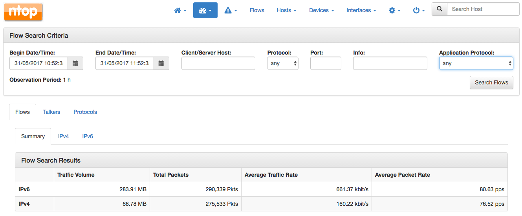
Task: Click the ntop logo
Action: (x=23, y=11)
